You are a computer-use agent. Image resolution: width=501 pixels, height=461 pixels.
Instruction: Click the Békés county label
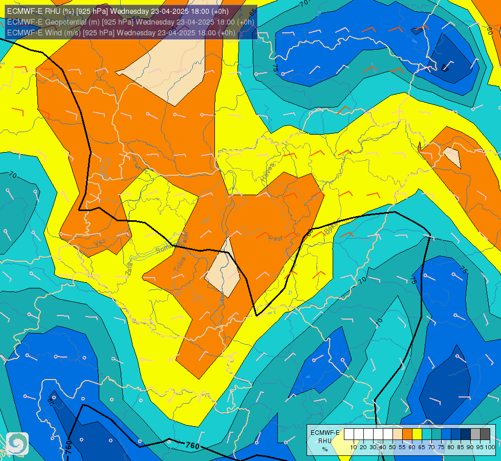(x=332, y=227)
